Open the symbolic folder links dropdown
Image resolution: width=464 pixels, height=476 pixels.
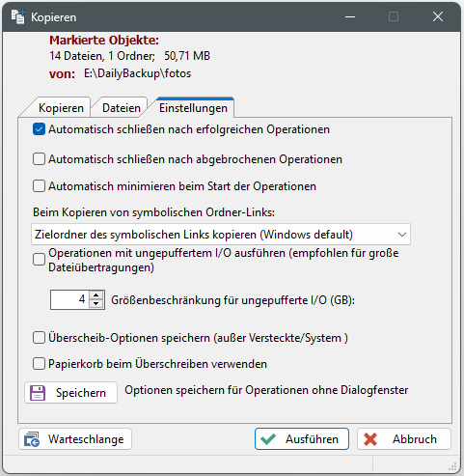[x=221, y=235]
